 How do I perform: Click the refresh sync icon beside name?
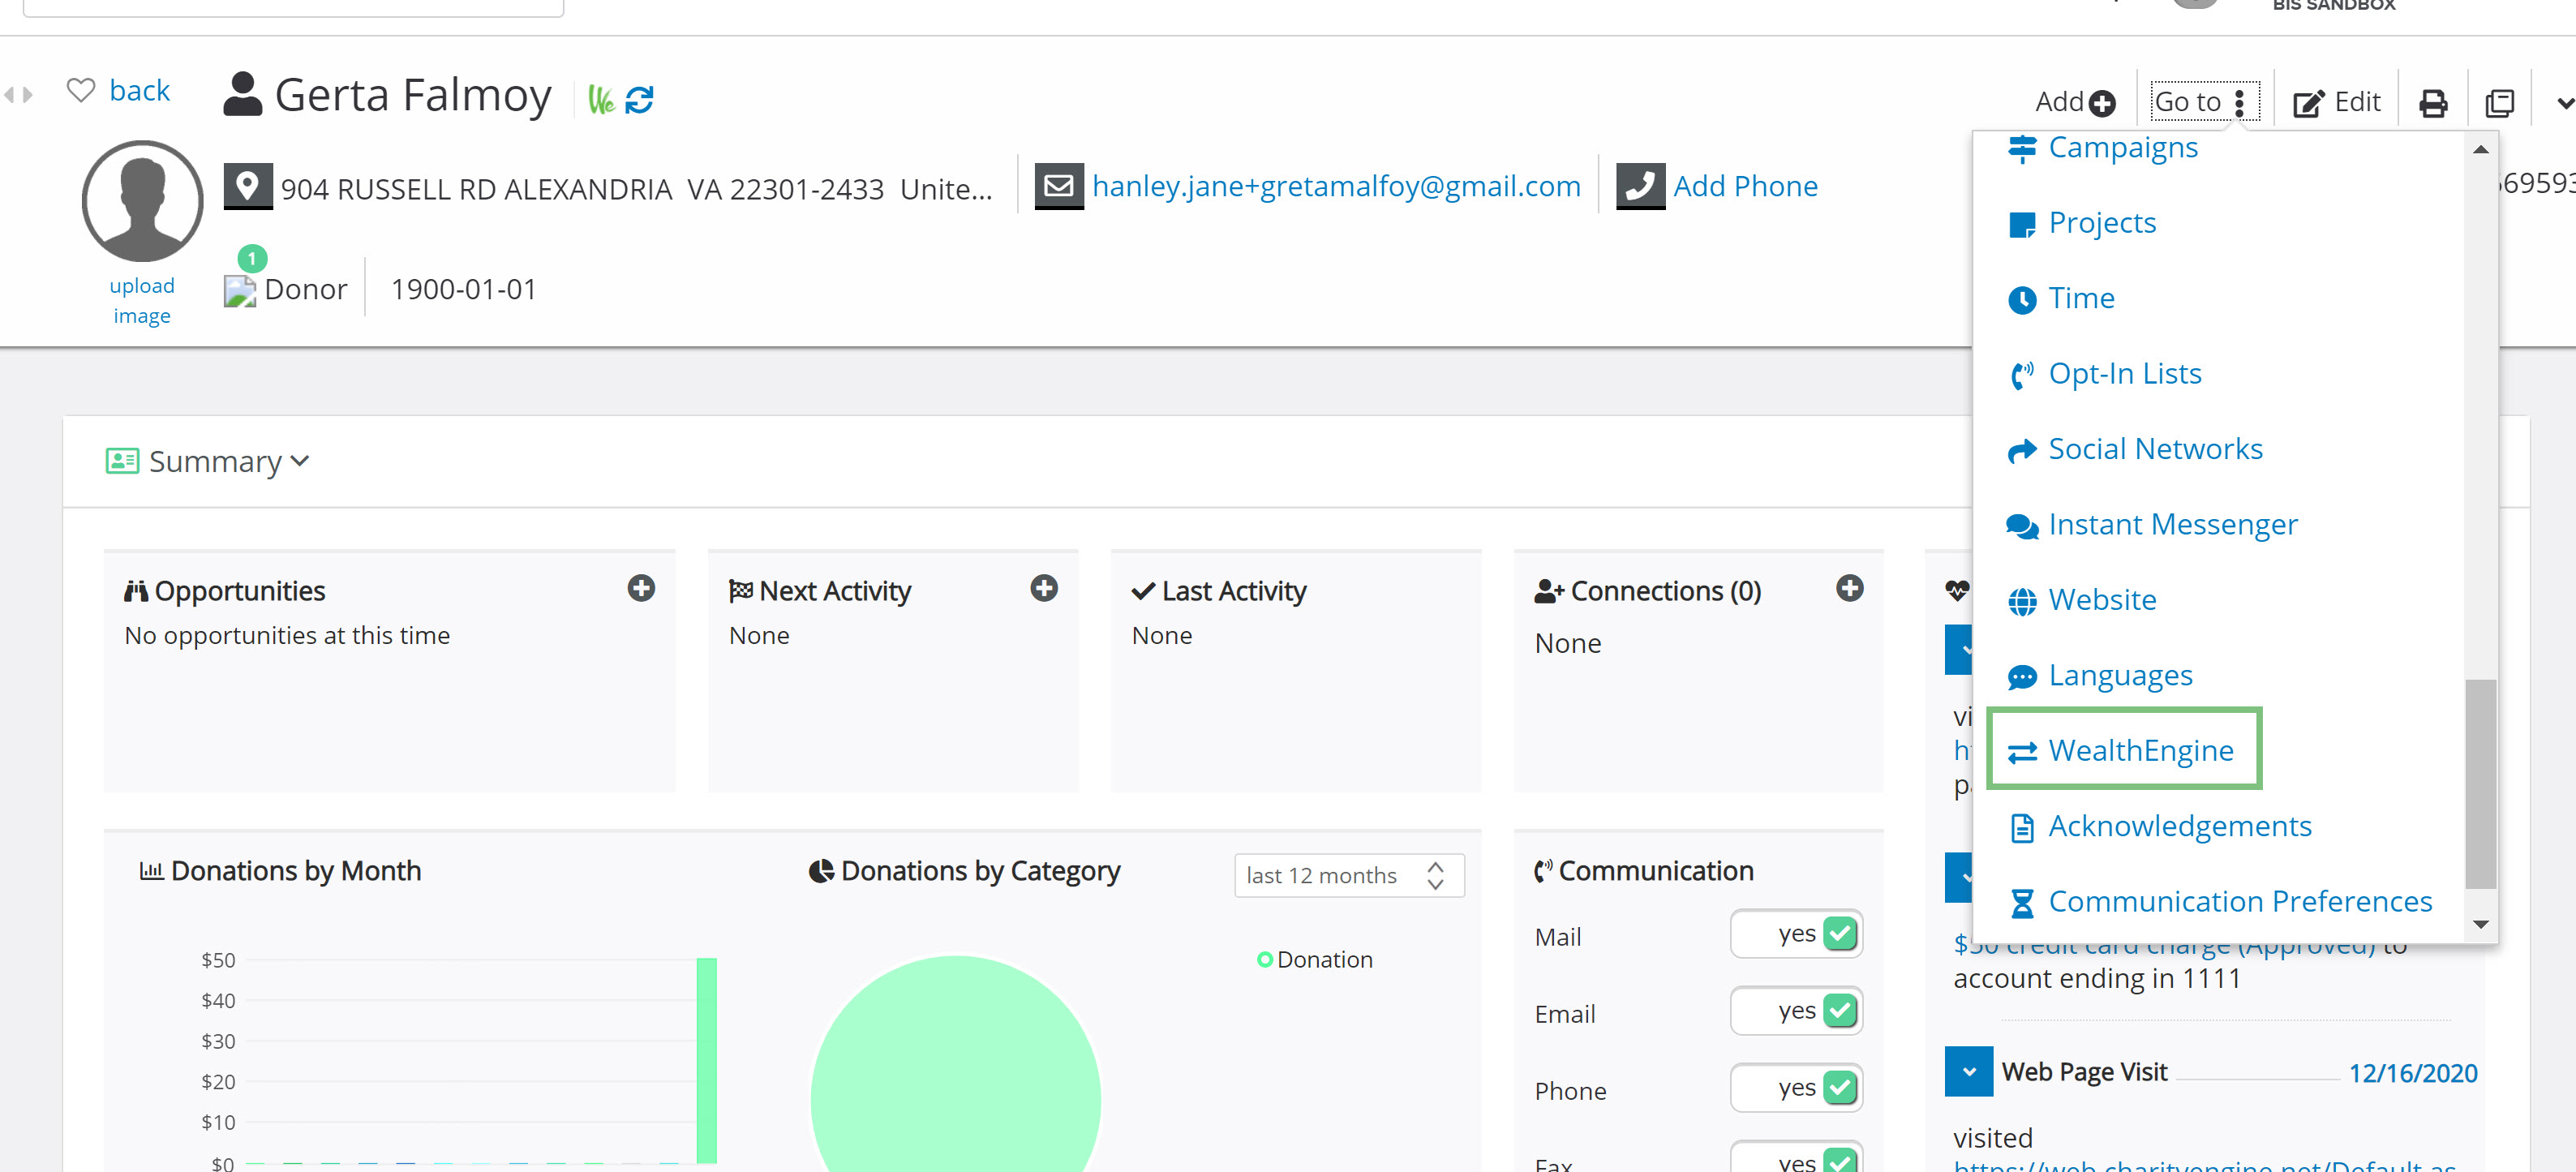tap(639, 100)
